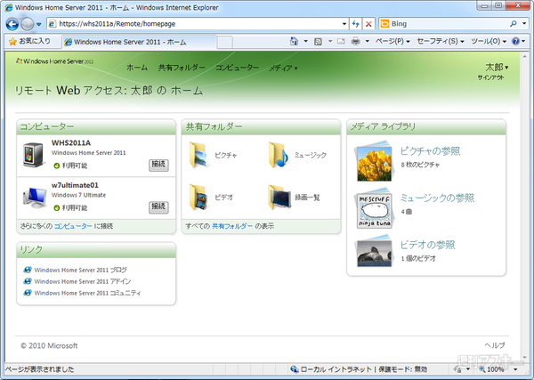Click the RSS feeds toolbar icon
This screenshot has width=534, height=380.
pyautogui.click(x=318, y=42)
